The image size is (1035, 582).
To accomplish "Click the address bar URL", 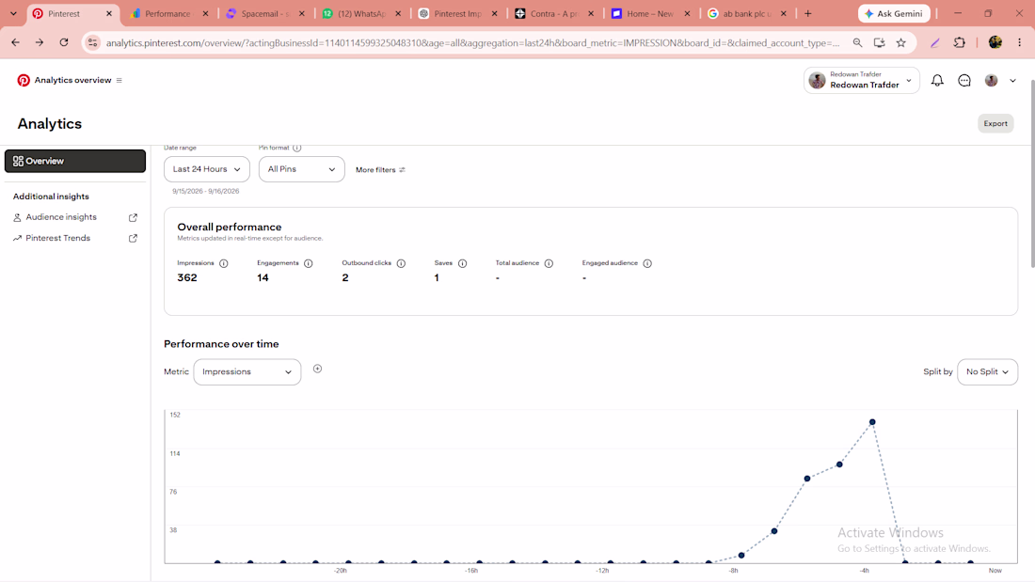I will point(472,43).
